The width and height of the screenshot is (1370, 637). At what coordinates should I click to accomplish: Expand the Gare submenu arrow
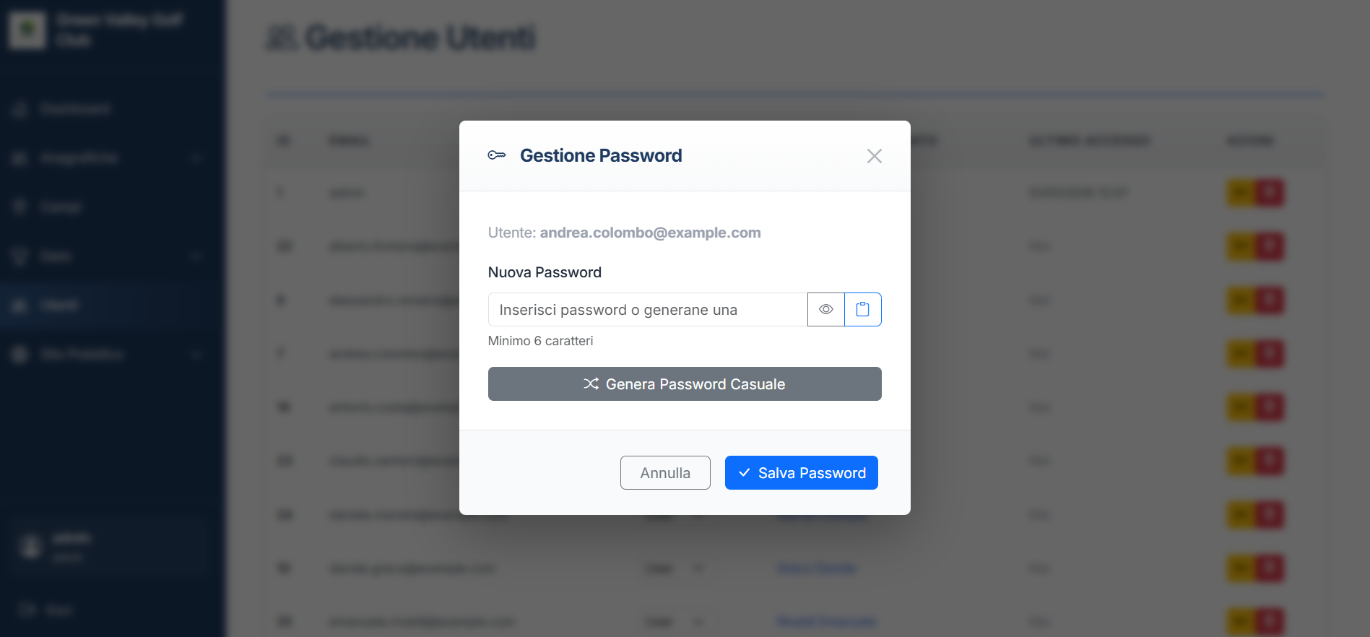point(196,256)
